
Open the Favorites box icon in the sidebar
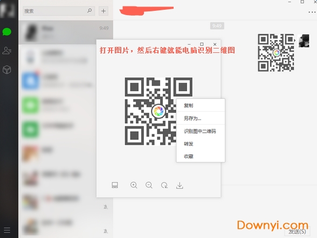pos(6,70)
